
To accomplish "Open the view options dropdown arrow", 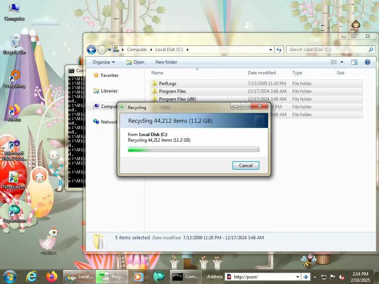I will [342, 62].
